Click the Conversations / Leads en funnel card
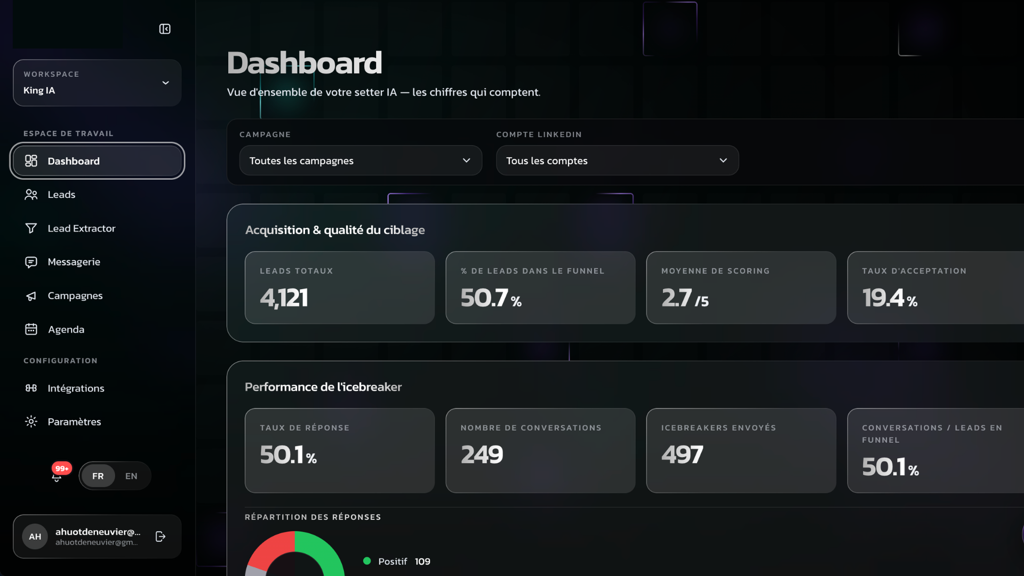 (935, 451)
